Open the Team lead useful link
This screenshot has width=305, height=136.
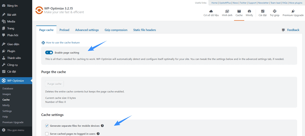(276, 3)
